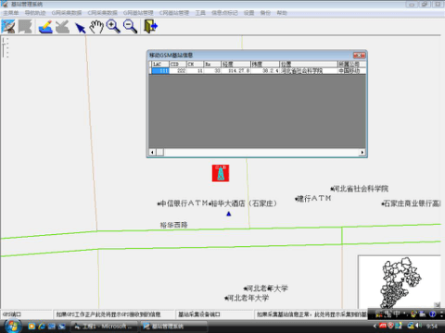445x333 pixels.
Task: Select the zoom in magnifier tool
Action: [113, 27]
